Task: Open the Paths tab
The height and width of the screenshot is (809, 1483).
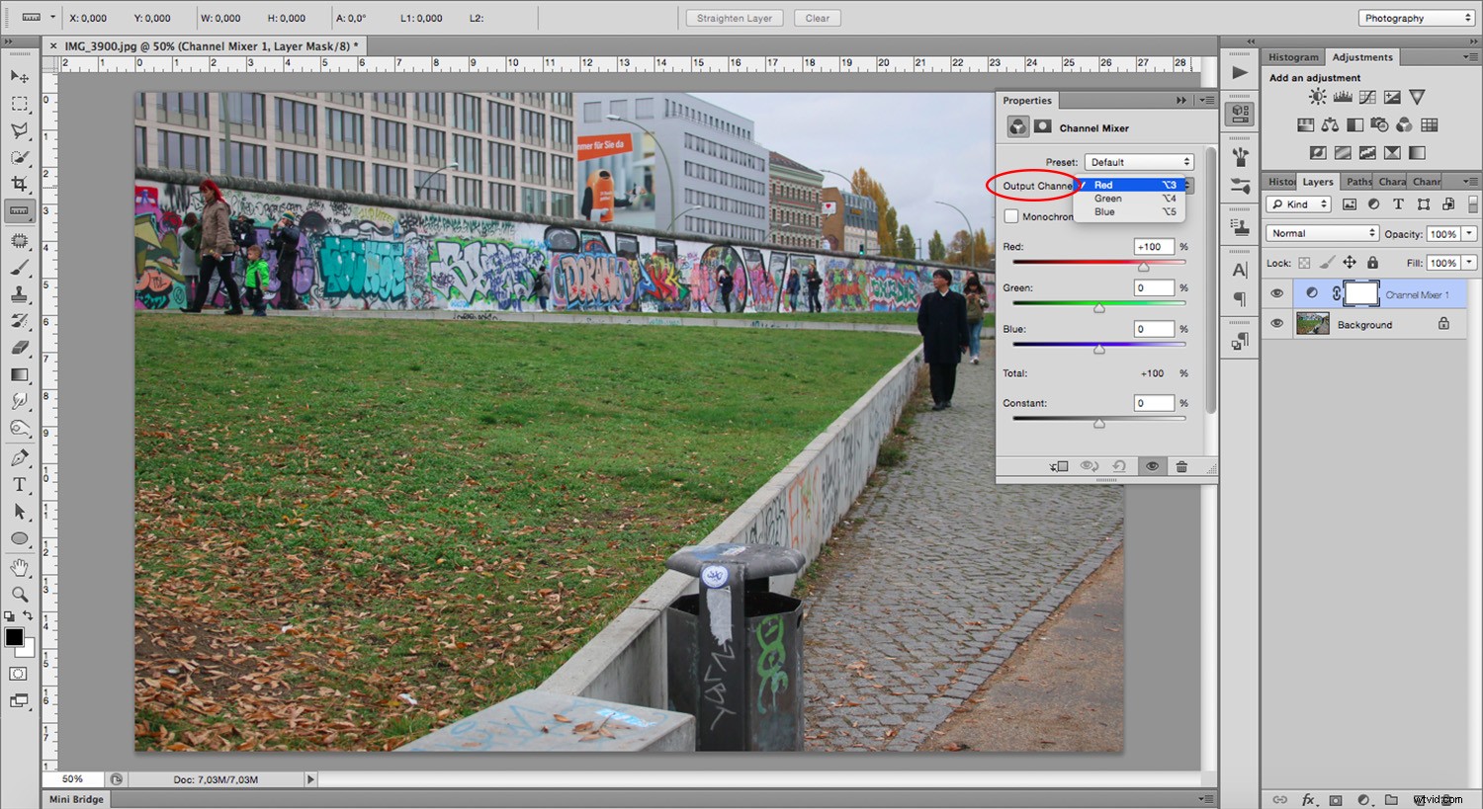Action: click(1357, 181)
